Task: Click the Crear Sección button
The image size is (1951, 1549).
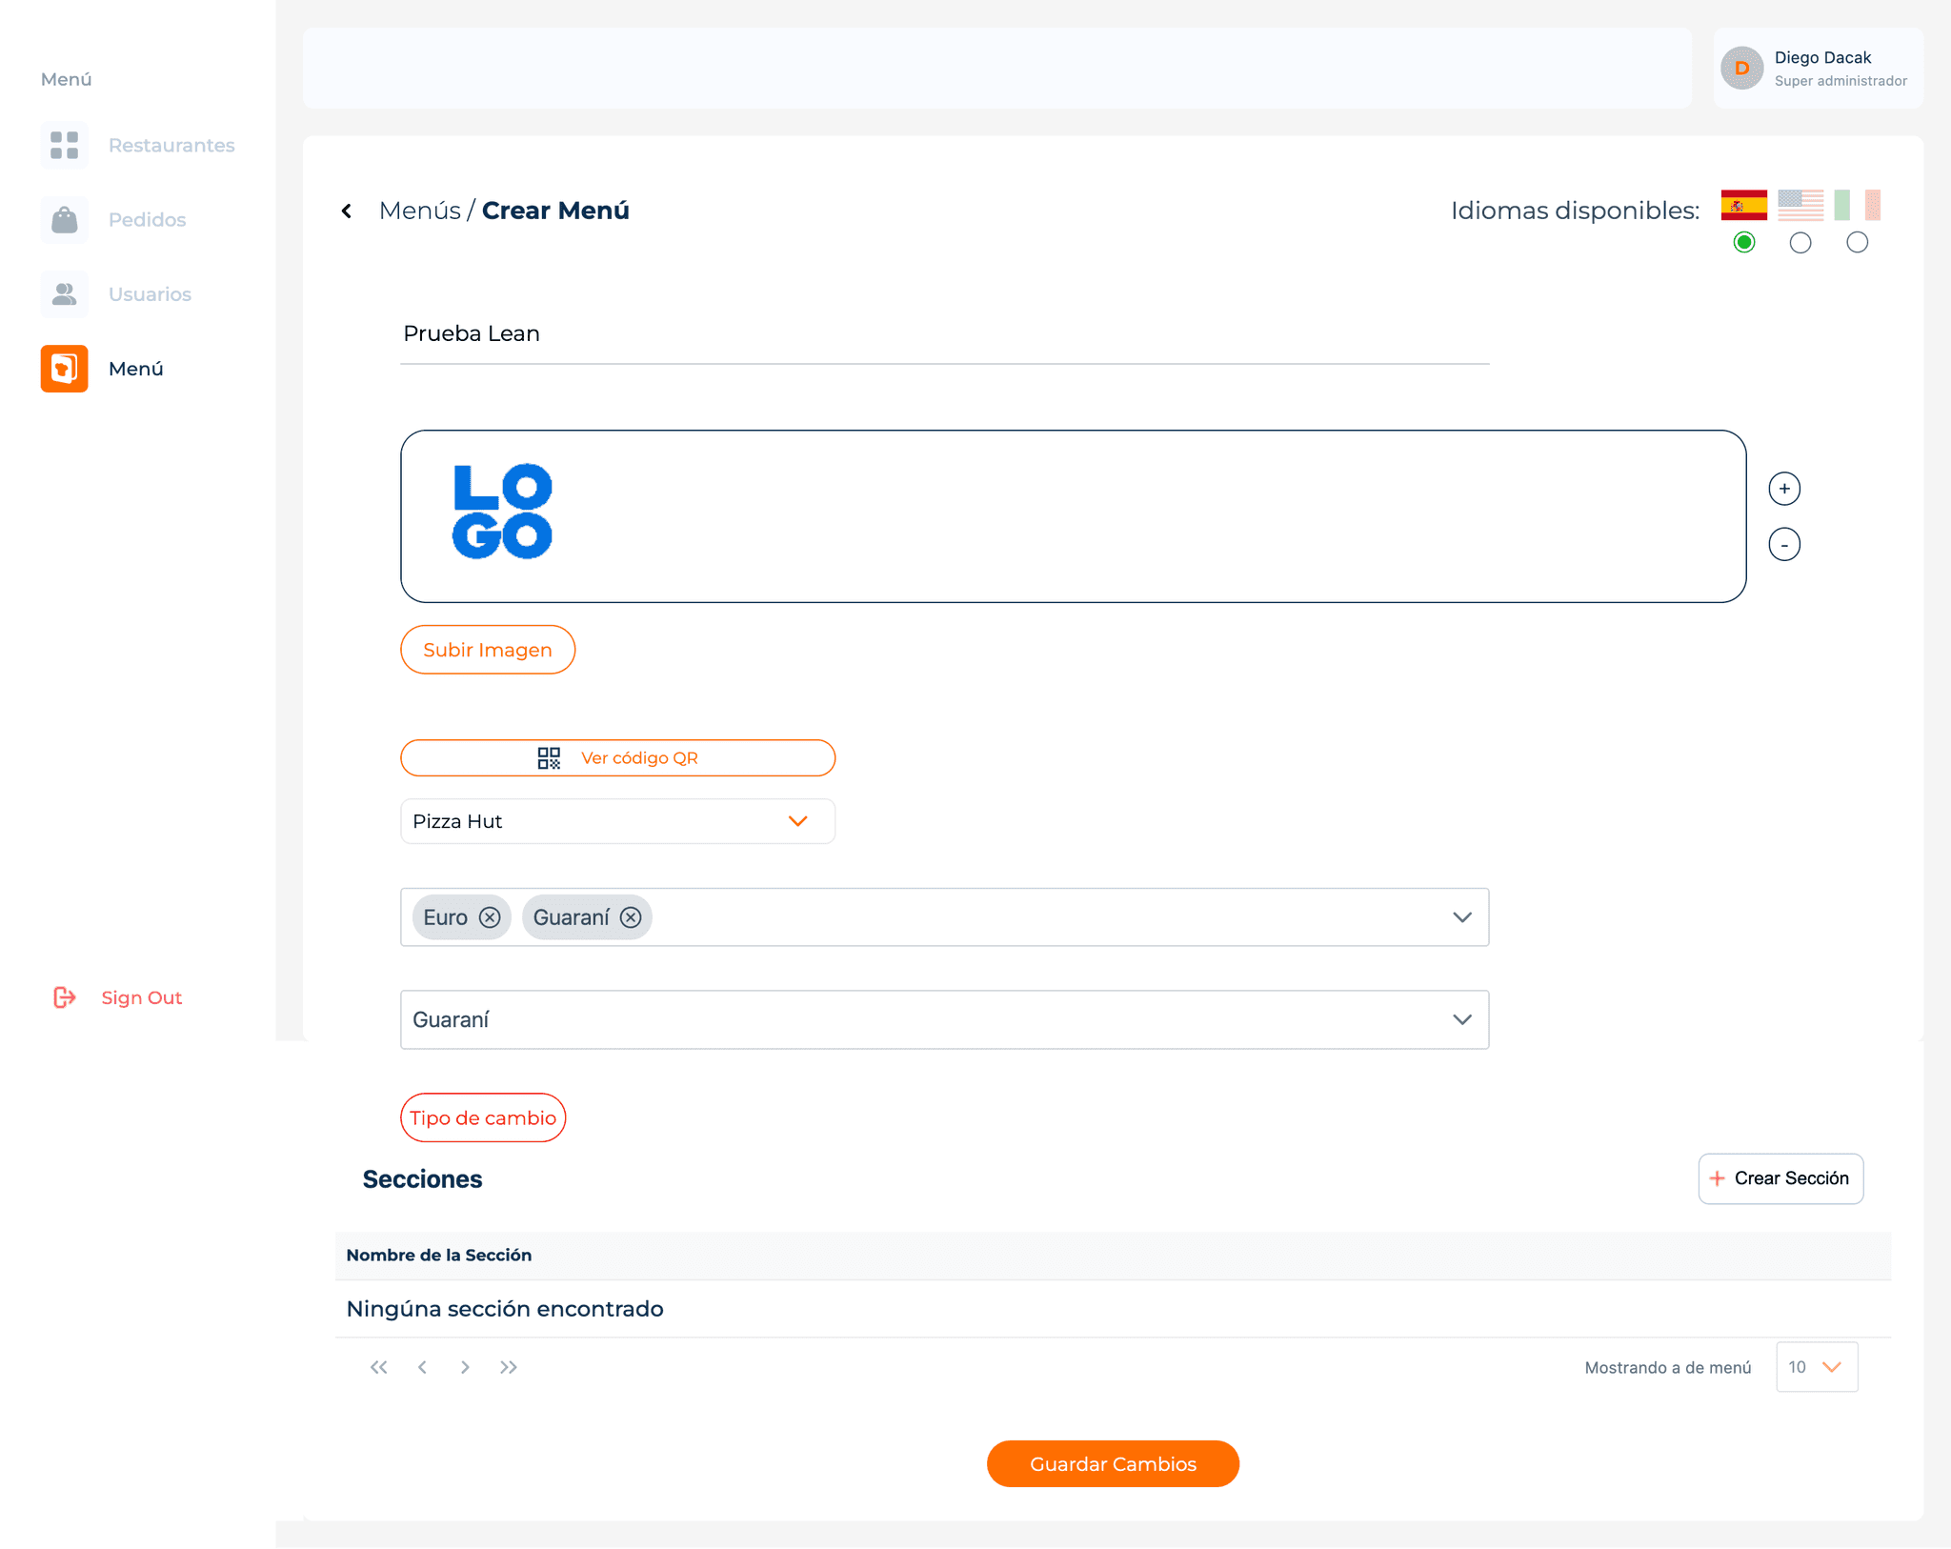Action: point(1780,1178)
